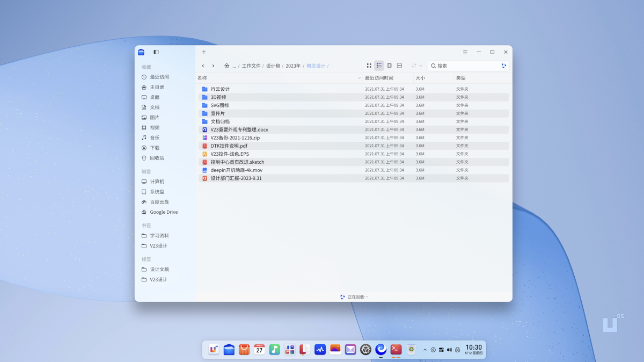Screen dimensions: 644x362
Task: Click the volume icon in tray
Action: pos(449,350)
